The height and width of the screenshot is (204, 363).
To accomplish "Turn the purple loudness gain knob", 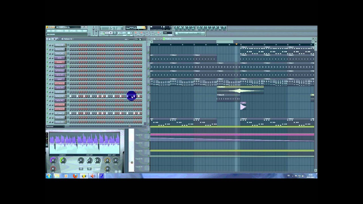I will click(x=53, y=160).
